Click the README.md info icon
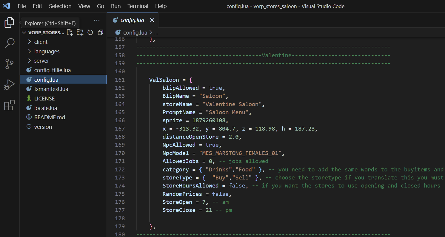 (x=29, y=117)
